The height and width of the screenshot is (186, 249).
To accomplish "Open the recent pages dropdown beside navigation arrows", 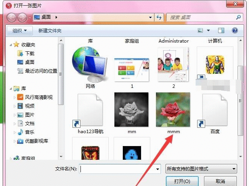I will click(x=30, y=18).
